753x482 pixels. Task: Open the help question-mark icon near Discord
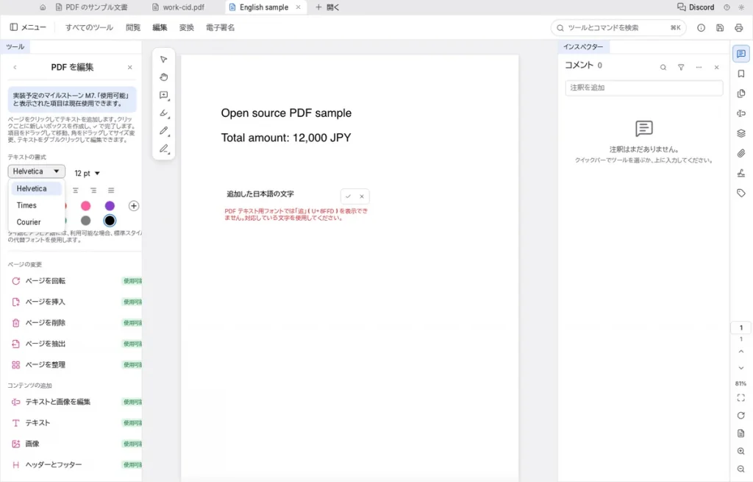coord(727,7)
